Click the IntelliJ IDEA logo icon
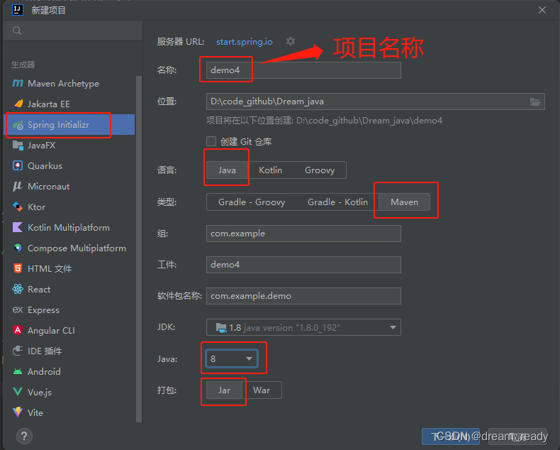 (18, 10)
